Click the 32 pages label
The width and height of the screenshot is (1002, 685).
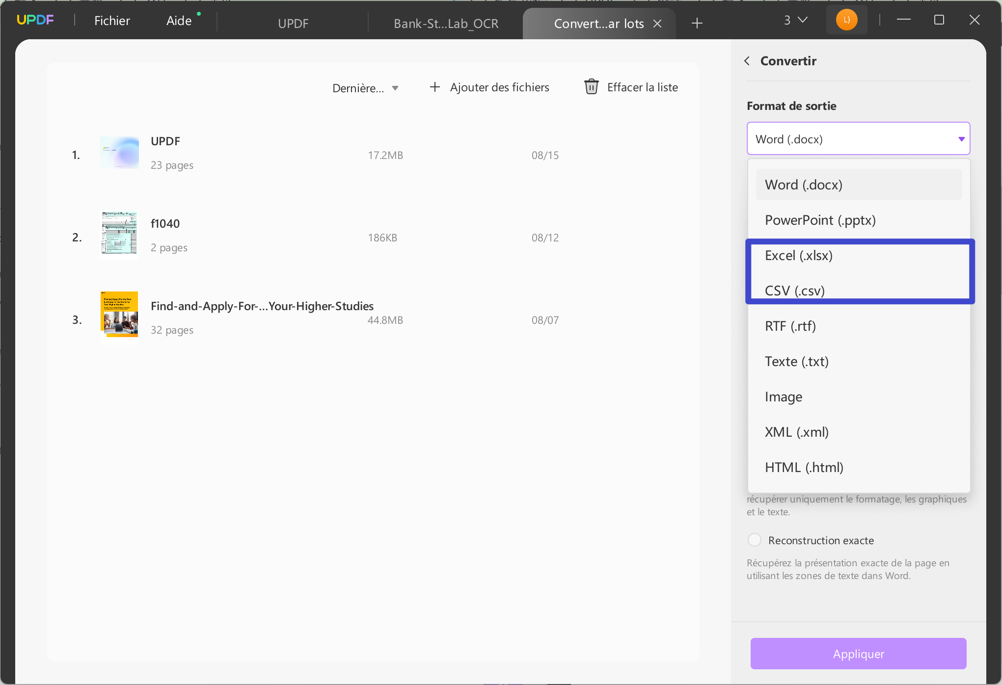[172, 330]
